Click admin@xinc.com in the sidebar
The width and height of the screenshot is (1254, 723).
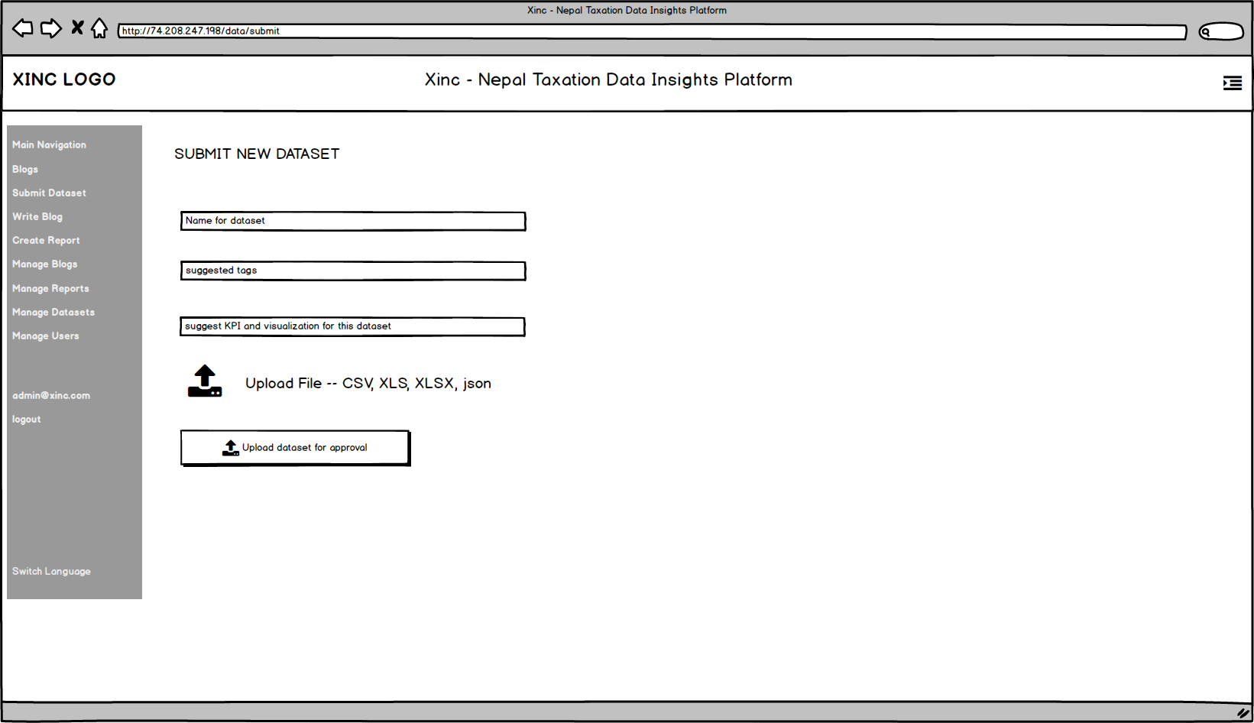(51, 395)
